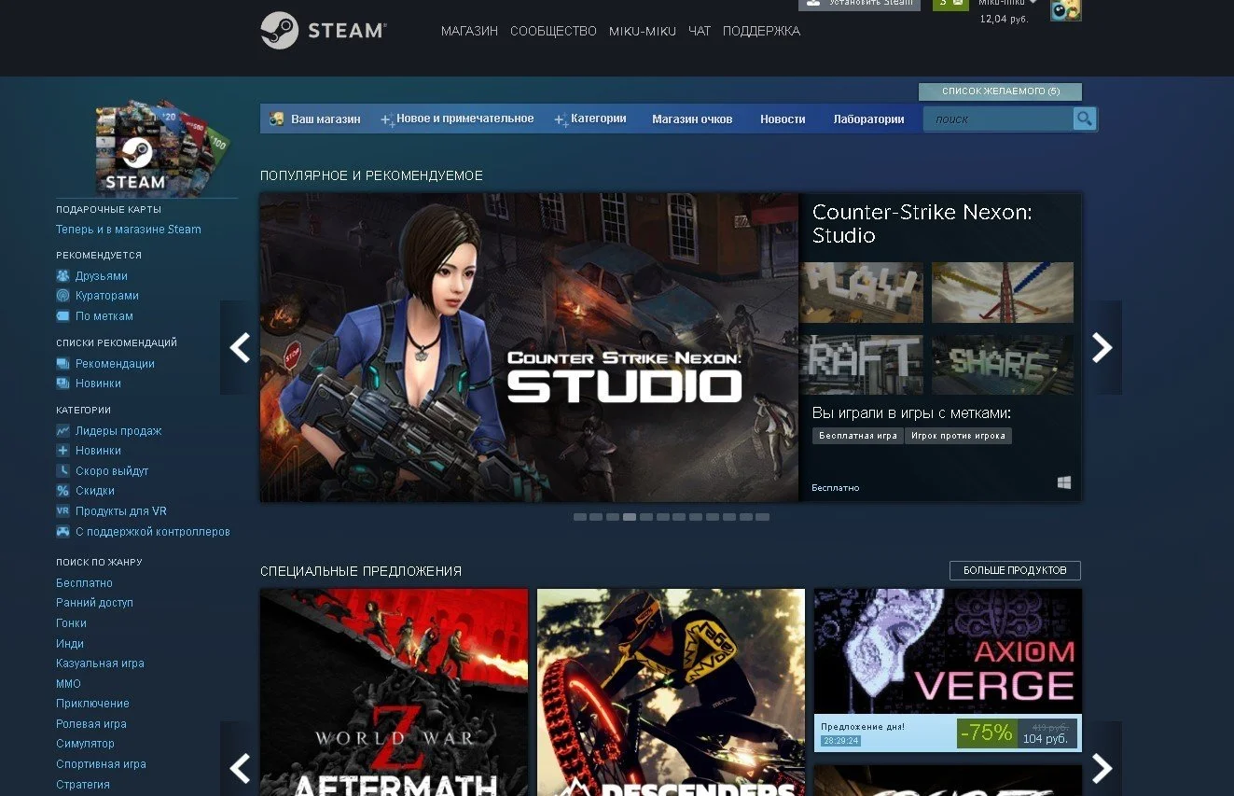Screen dimensions: 1234x796
Task: Click the queue icon beside Рекомендации
Action: pos(62,364)
